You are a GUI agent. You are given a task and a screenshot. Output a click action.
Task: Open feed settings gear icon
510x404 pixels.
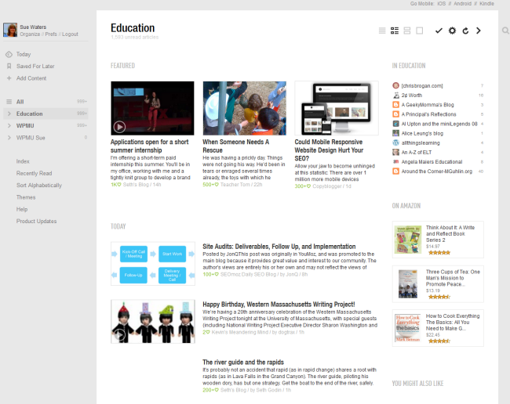tap(452, 31)
